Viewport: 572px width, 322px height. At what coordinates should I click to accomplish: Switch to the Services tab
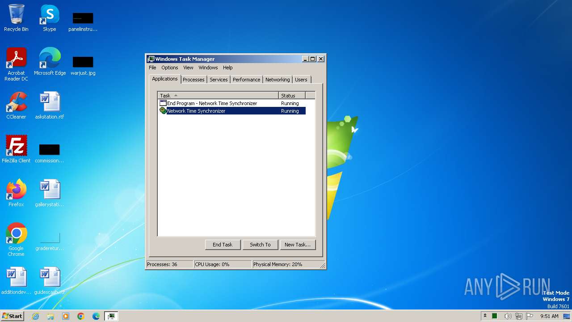[219, 80]
